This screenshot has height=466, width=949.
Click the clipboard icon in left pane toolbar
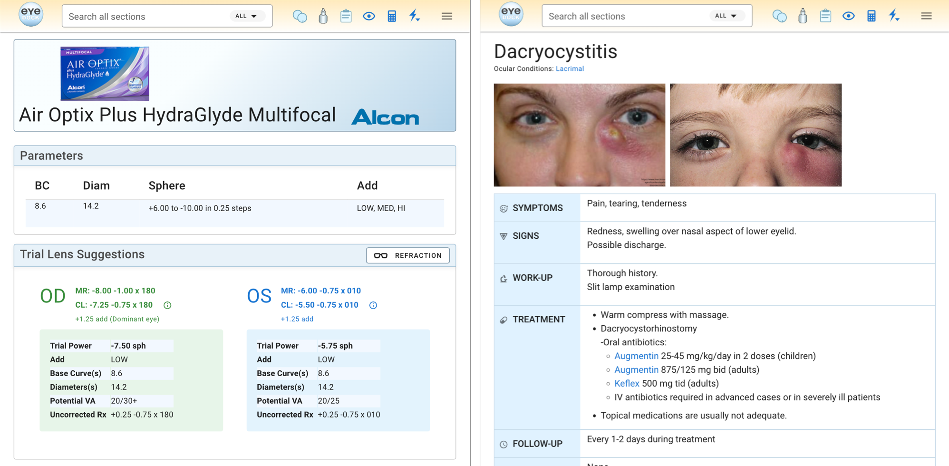point(346,17)
